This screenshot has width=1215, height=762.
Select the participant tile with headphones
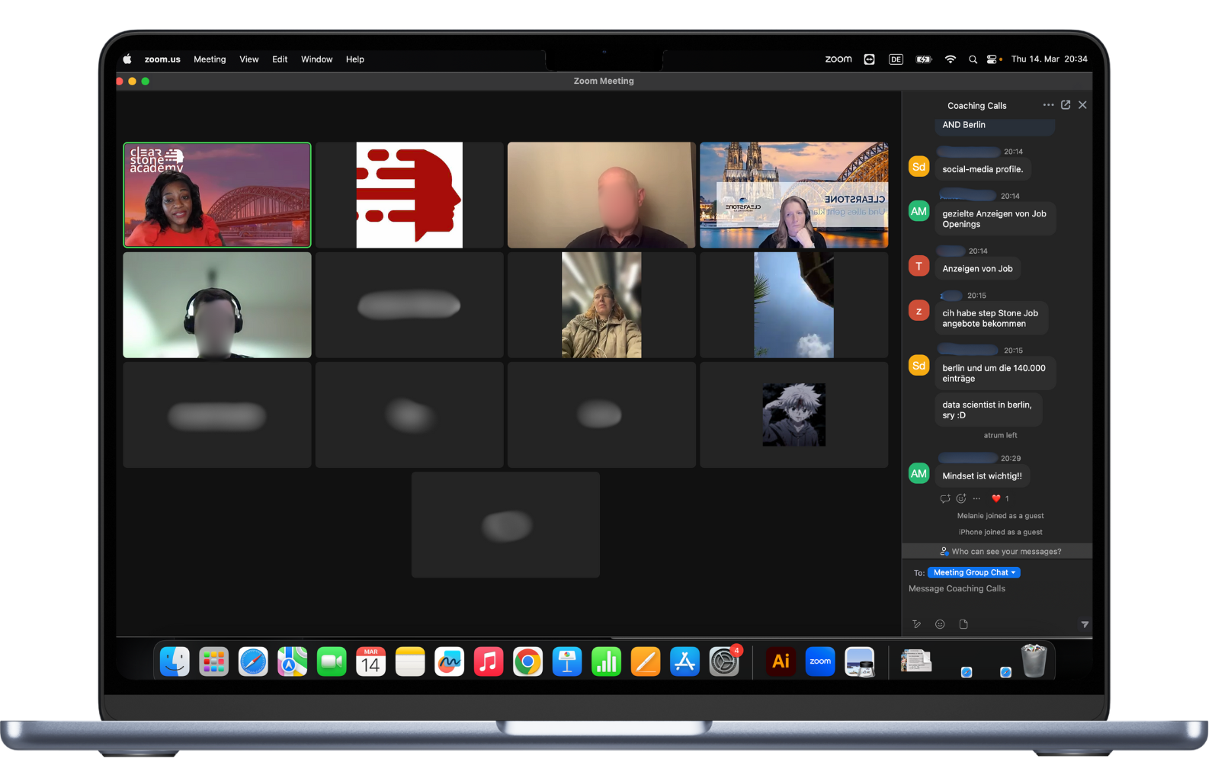pos(217,305)
